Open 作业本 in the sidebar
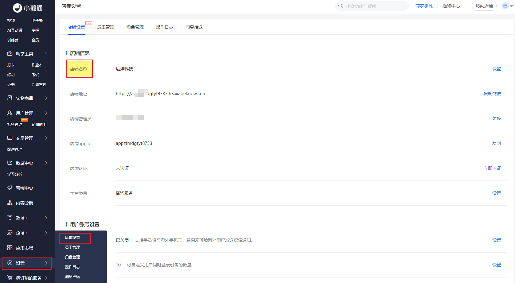This screenshot has width=515, height=283. pos(37,65)
